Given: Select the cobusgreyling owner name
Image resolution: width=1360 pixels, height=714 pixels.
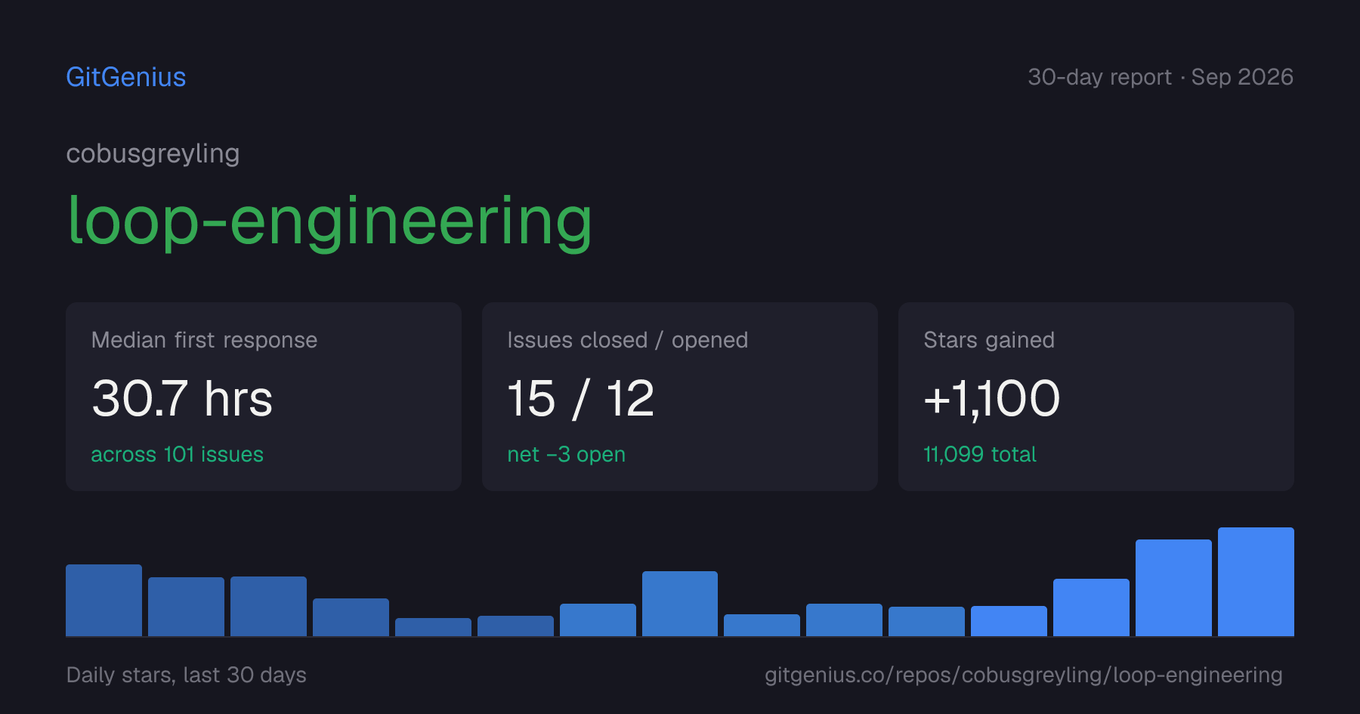Looking at the screenshot, I should (x=153, y=154).
